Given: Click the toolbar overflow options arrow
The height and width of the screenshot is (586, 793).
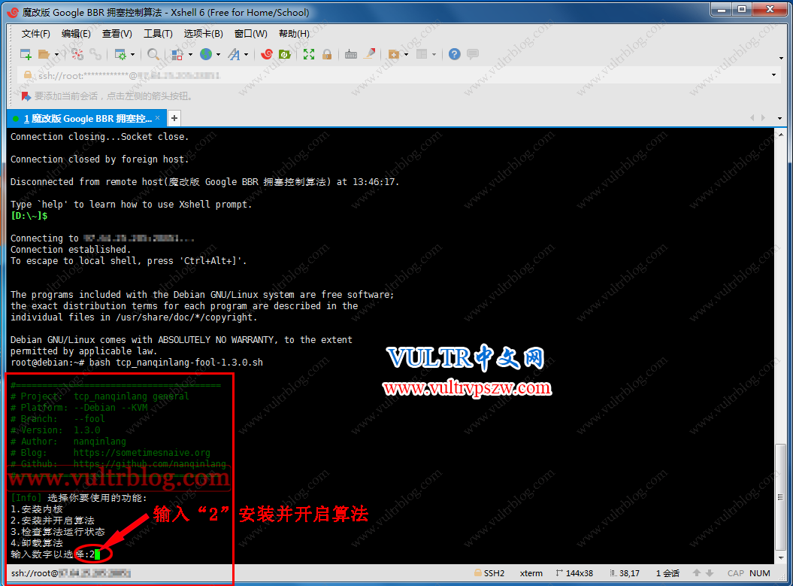Looking at the screenshot, I should click(x=781, y=58).
